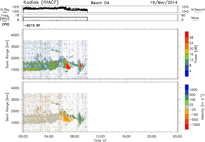Click the red bottom of the velocity colorbar
The width and height of the screenshot is (205, 142).
187,127
